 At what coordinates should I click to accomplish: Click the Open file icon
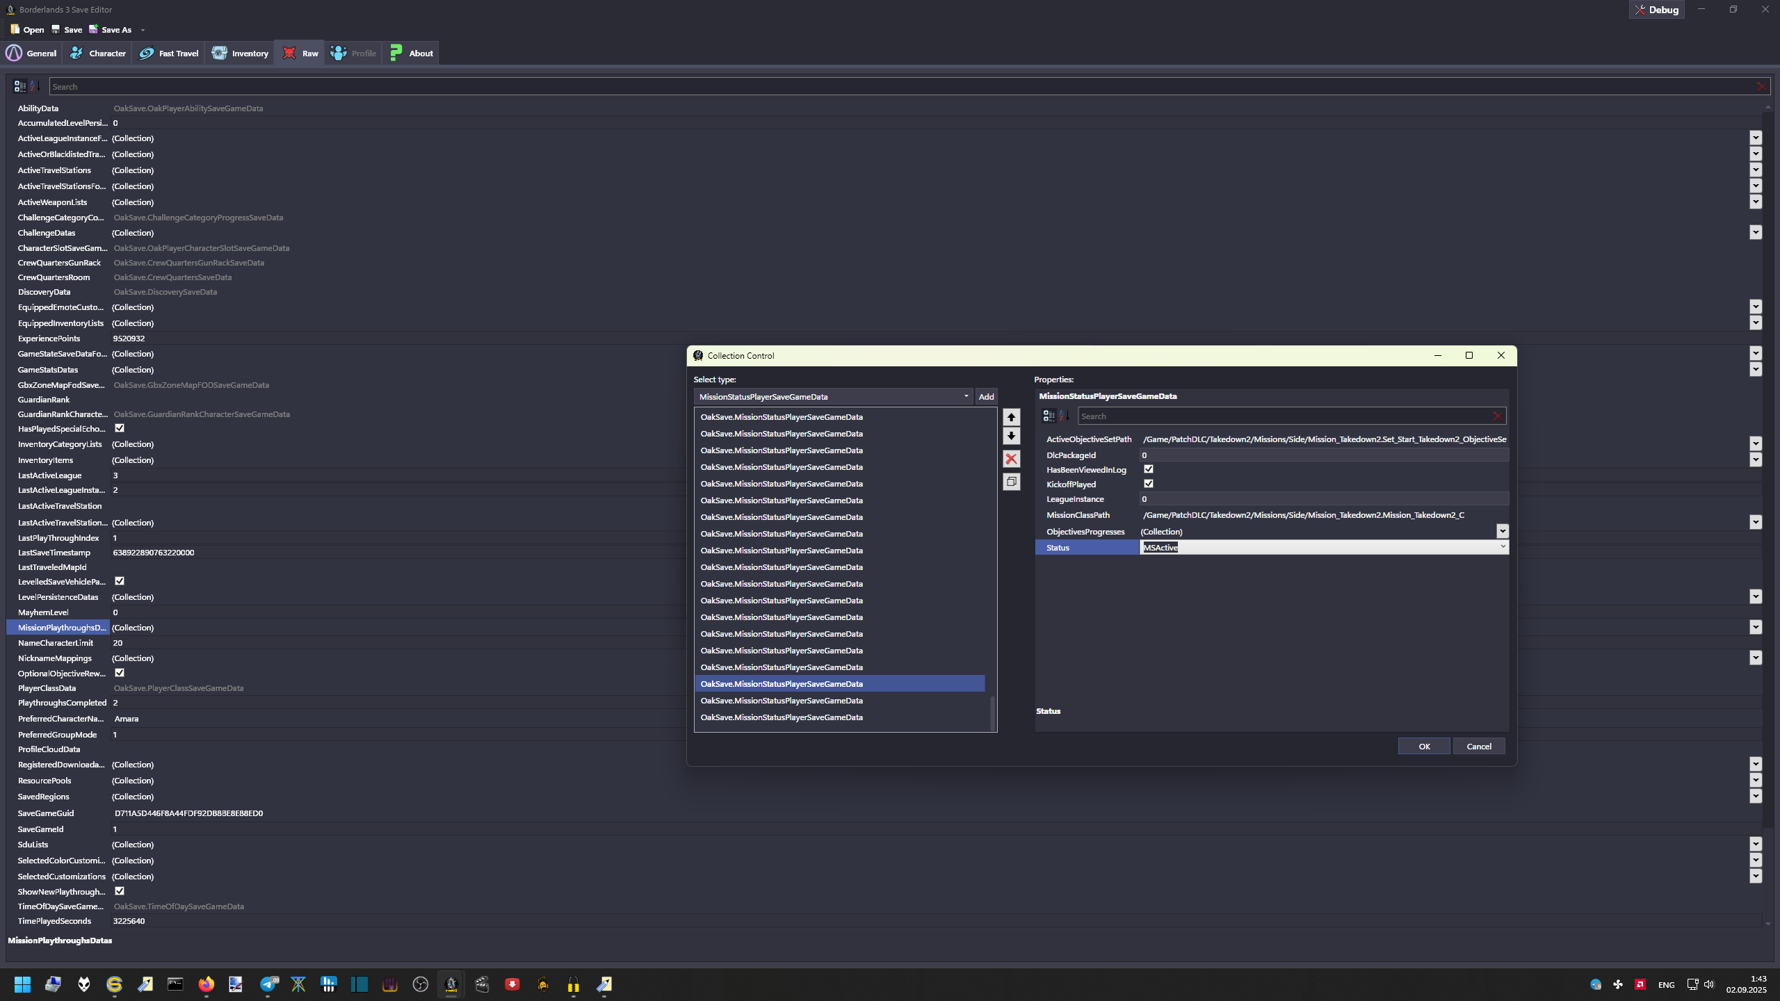click(x=15, y=29)
